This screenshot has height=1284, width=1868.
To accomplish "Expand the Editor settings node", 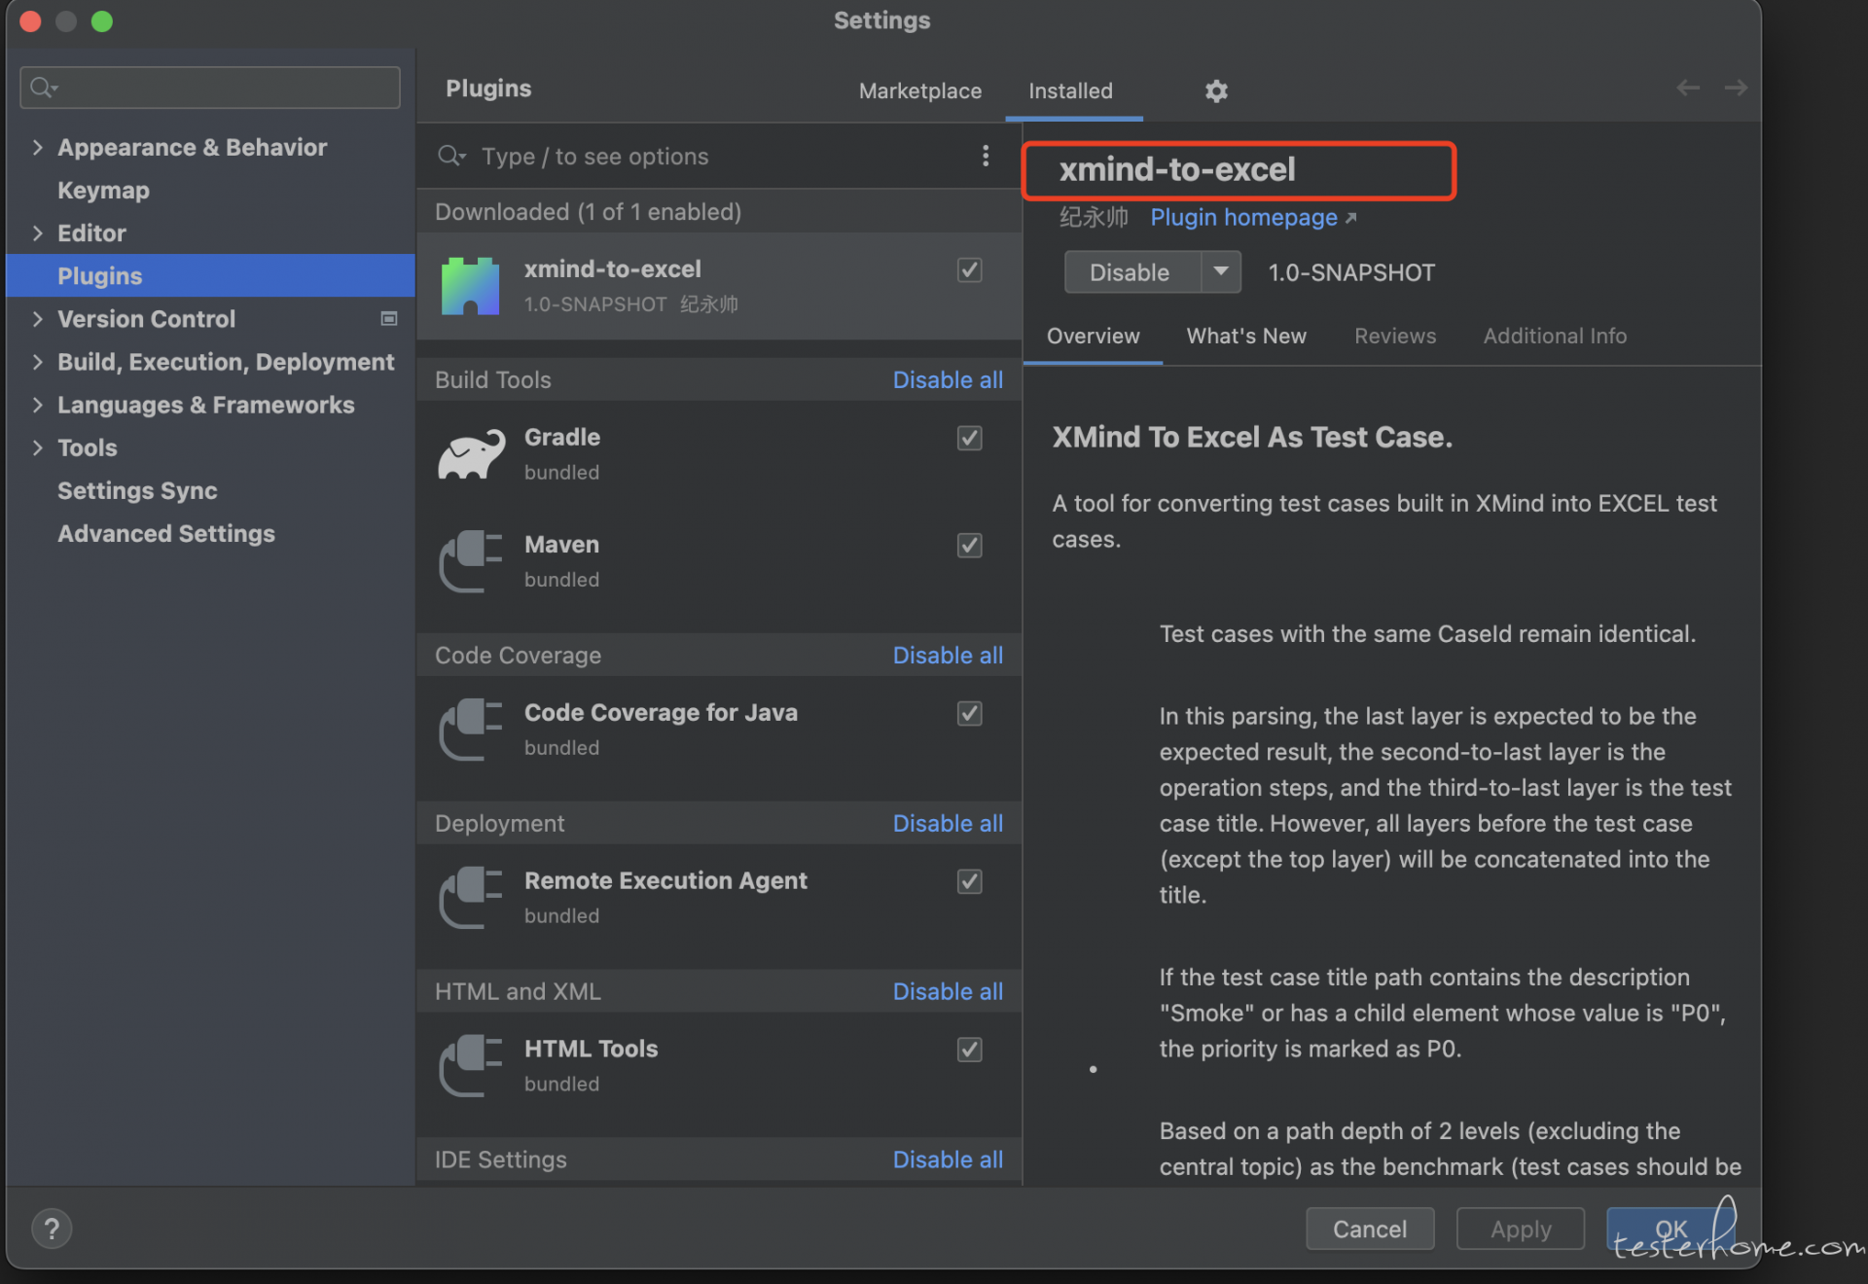I will pyautogui.click(x=37, y=233).
